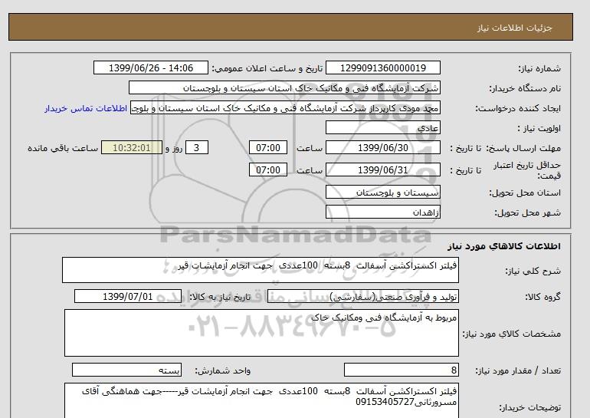Click the label تاریخ و ساعت اعلان عمومی
Image resolution: width=590 pixels, height=418 pixels.
coord(267,68)
